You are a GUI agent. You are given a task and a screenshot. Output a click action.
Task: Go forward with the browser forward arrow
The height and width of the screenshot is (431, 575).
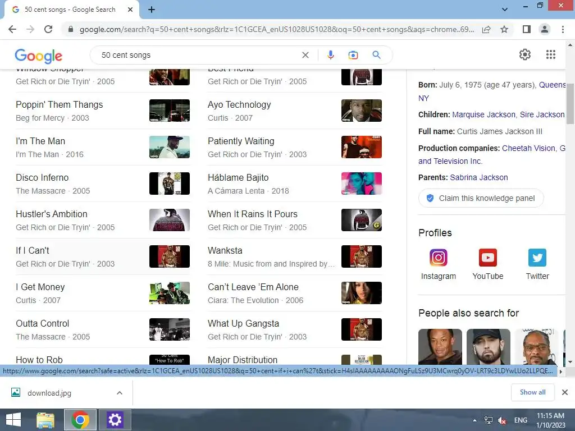(x=30, y=29)
